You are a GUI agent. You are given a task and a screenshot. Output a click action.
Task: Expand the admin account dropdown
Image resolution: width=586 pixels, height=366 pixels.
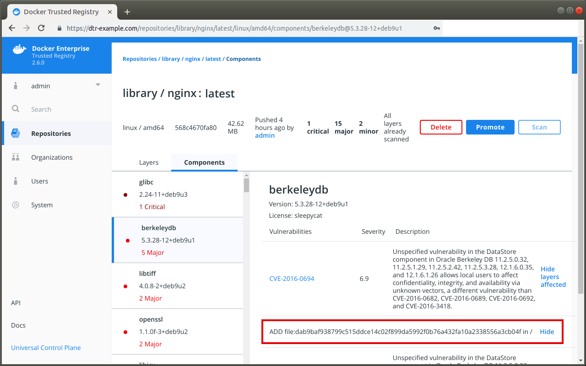pyautogui.click(x=98, y=85)
